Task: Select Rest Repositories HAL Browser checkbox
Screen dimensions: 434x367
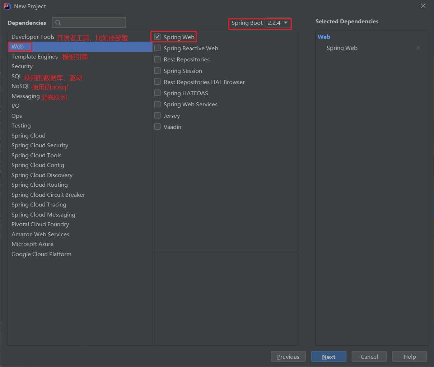Action: tap(157, 82)
